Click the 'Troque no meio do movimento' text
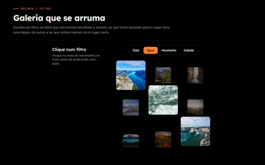 (x=76, y=59)
